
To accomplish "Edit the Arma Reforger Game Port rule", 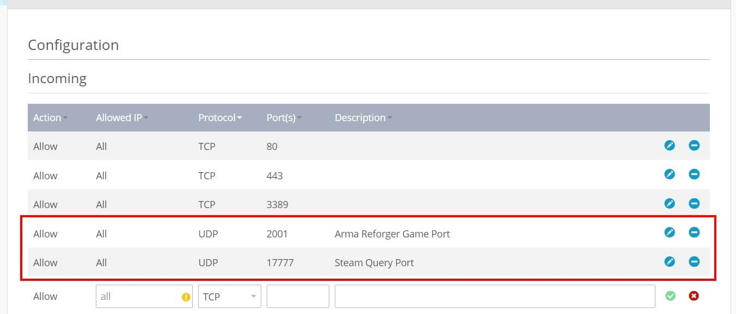I will pos(670,233).
